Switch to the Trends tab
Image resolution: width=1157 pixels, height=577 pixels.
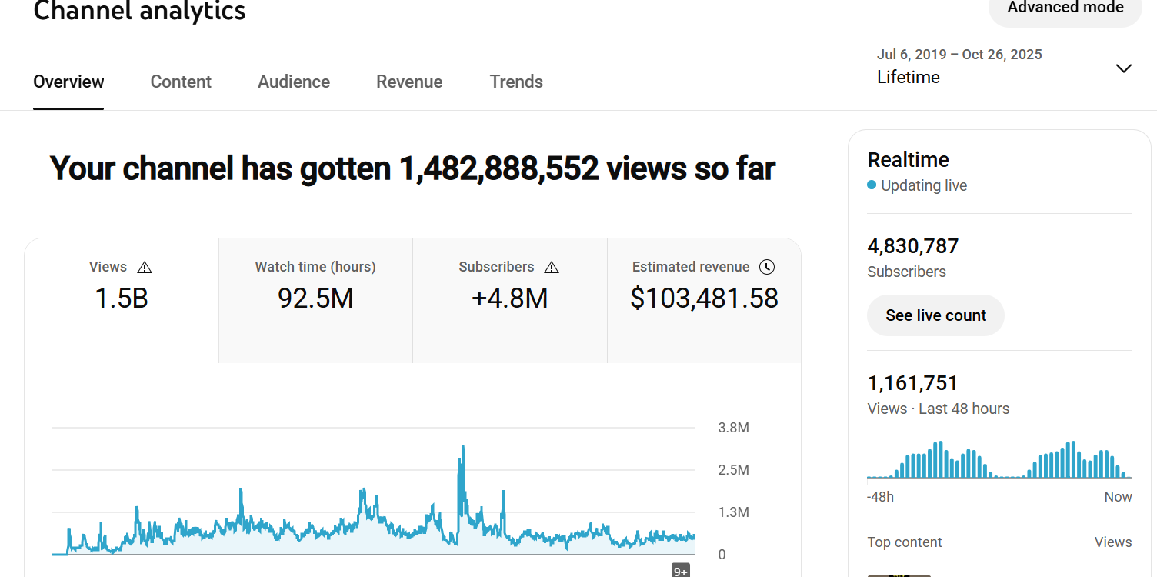pos(516,82)
